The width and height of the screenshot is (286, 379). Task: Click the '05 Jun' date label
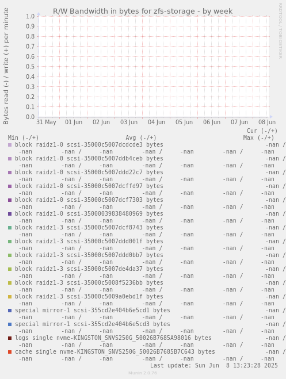184,122
